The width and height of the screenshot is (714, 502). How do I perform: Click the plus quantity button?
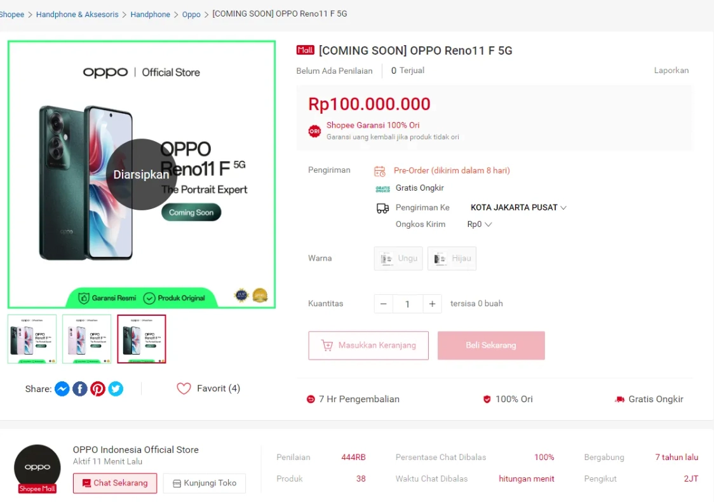coord(432,304)
